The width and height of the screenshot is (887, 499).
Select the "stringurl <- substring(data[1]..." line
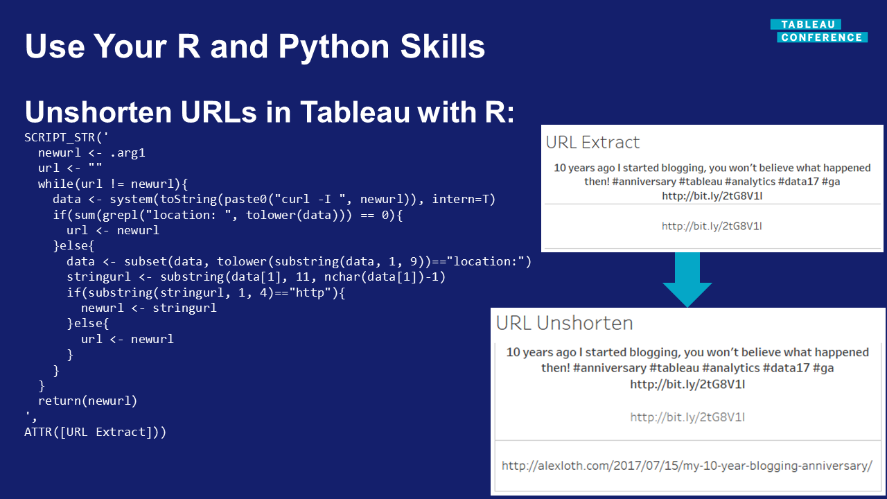pos(256,277)
